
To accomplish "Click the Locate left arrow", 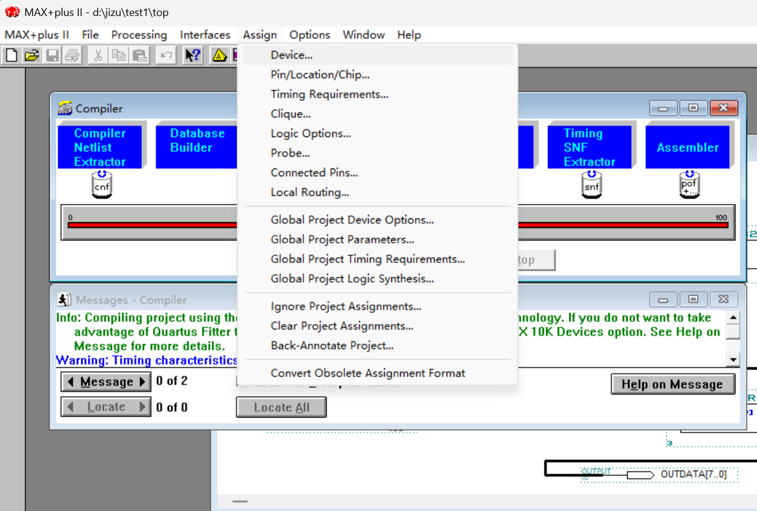I will pos(71,407).
